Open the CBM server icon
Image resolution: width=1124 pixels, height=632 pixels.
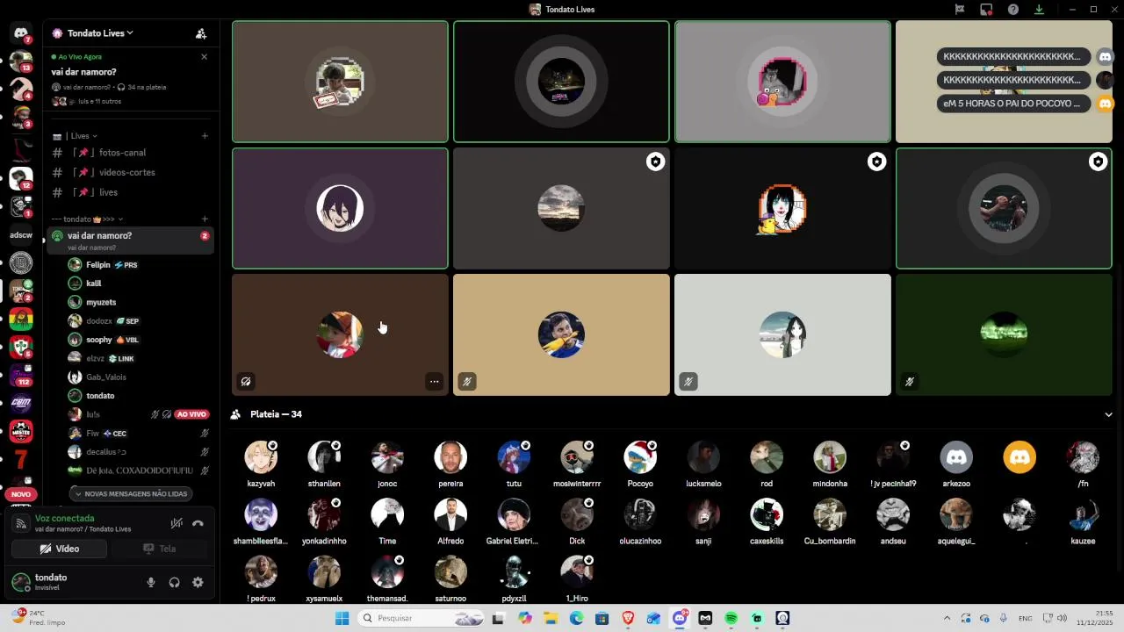click(x=21, y=403)
